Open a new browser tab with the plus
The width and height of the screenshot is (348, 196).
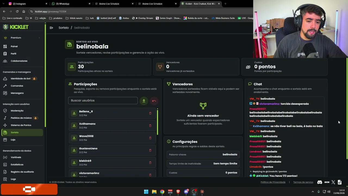pos(225,4)
